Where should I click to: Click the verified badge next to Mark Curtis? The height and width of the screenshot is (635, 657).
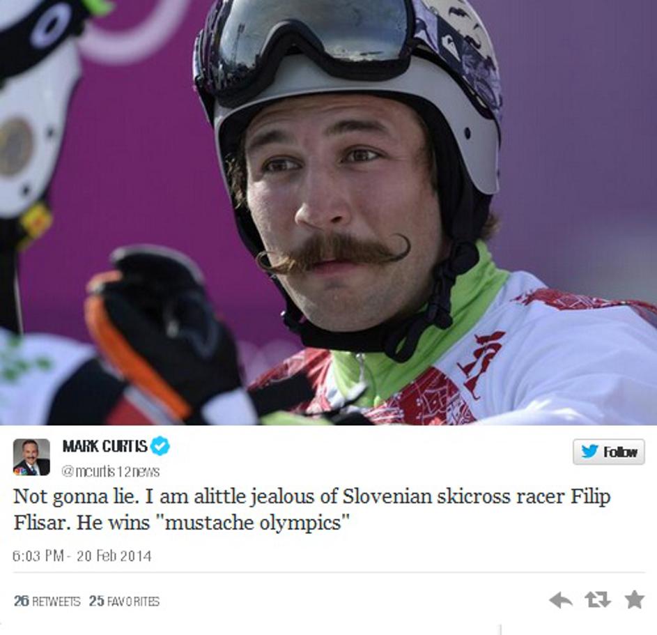point(160,445)
